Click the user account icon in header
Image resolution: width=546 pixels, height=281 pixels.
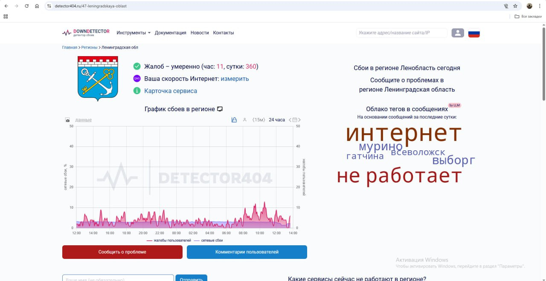[x=458, y=33]
